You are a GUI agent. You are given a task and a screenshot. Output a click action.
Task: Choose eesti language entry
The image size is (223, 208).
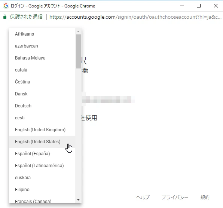click(42, 118)
